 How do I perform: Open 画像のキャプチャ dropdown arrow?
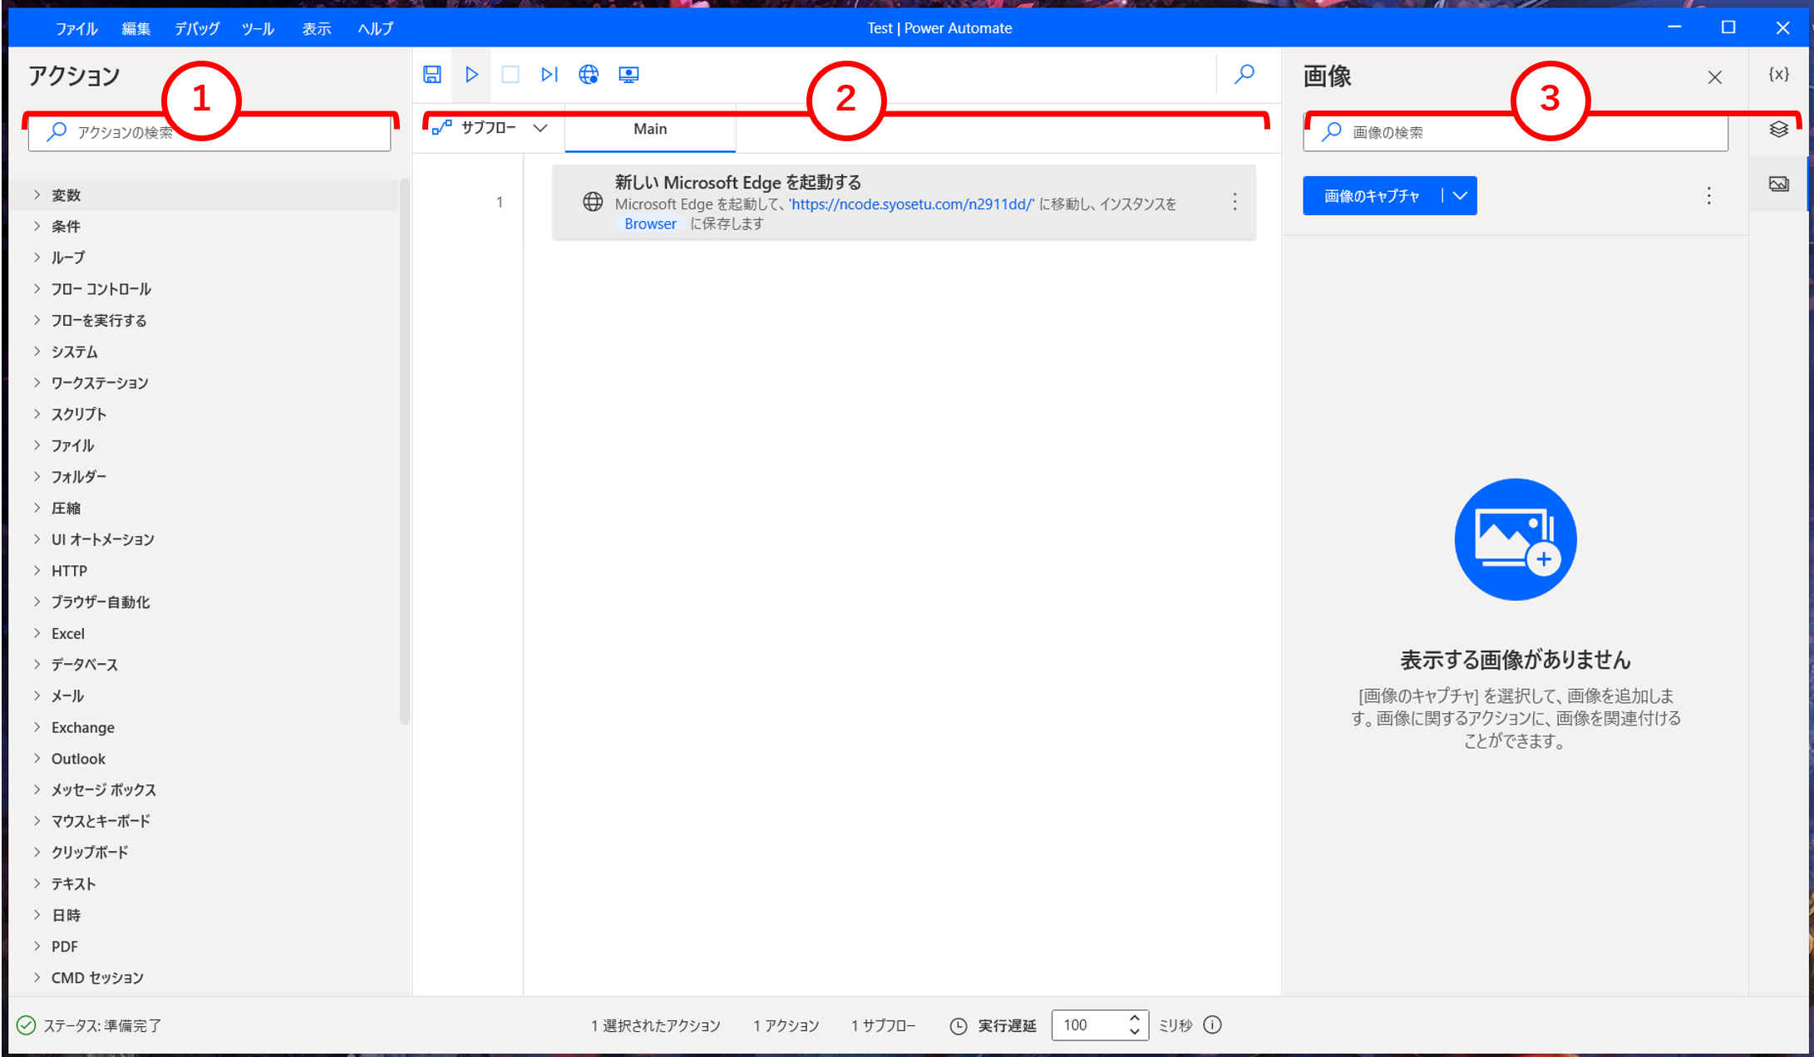tap(1460, 196)
